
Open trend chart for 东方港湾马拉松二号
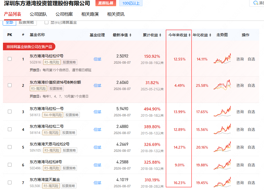(x=222, y=129)
